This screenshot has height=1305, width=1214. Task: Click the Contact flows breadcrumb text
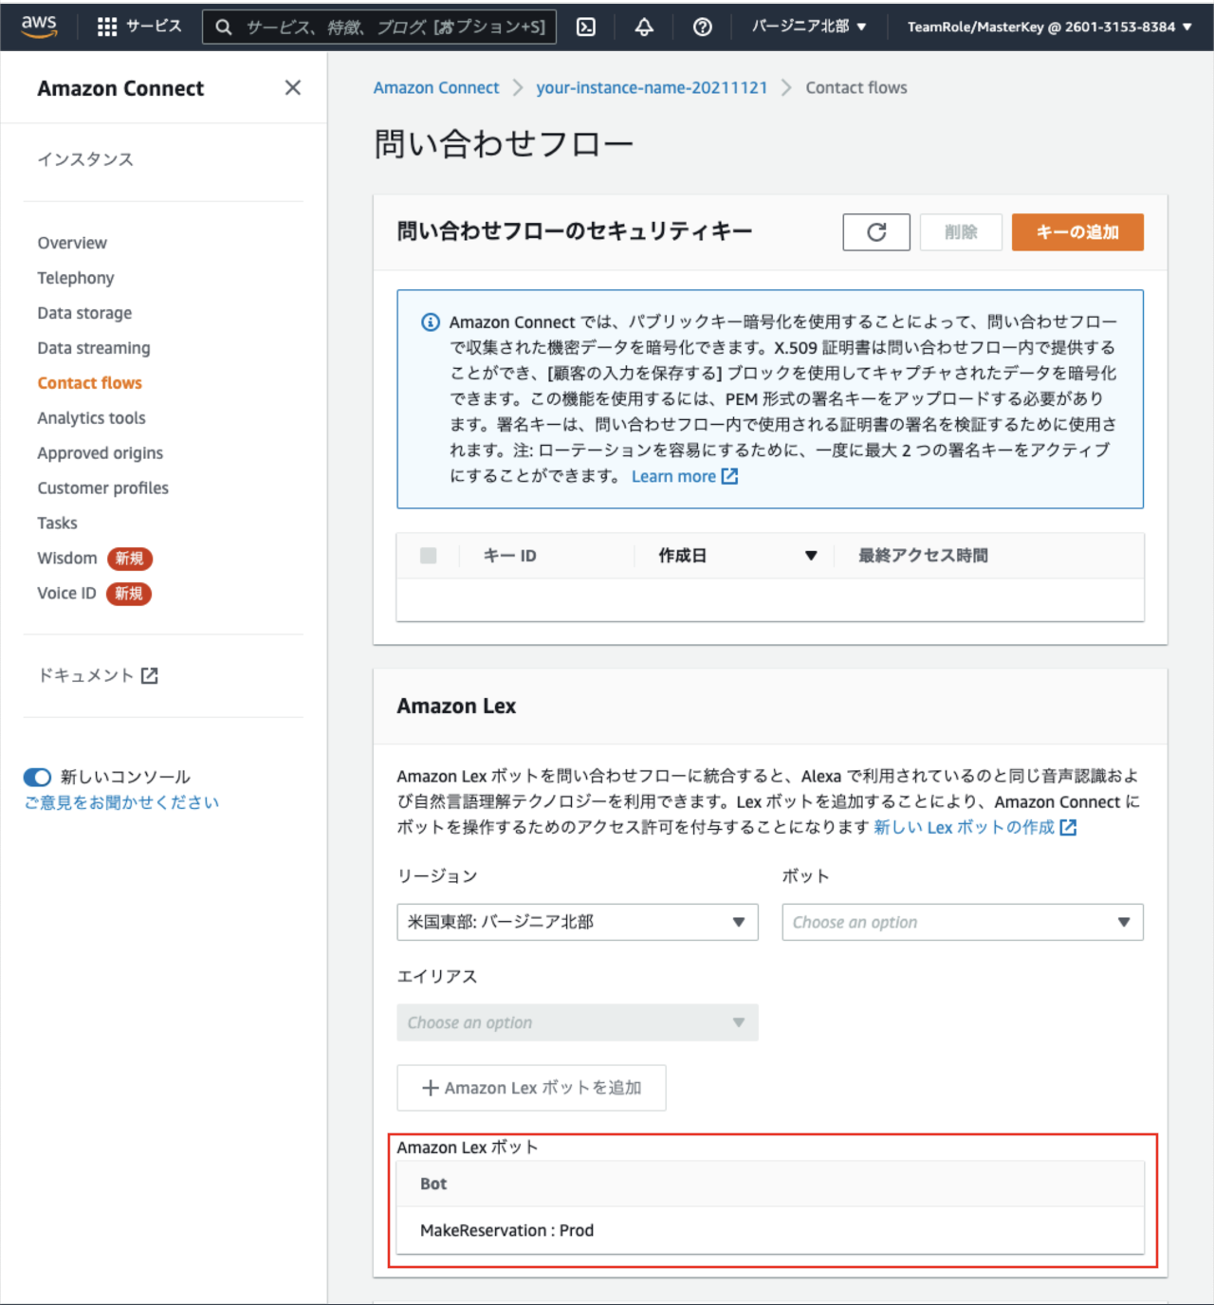coord(856,87)
